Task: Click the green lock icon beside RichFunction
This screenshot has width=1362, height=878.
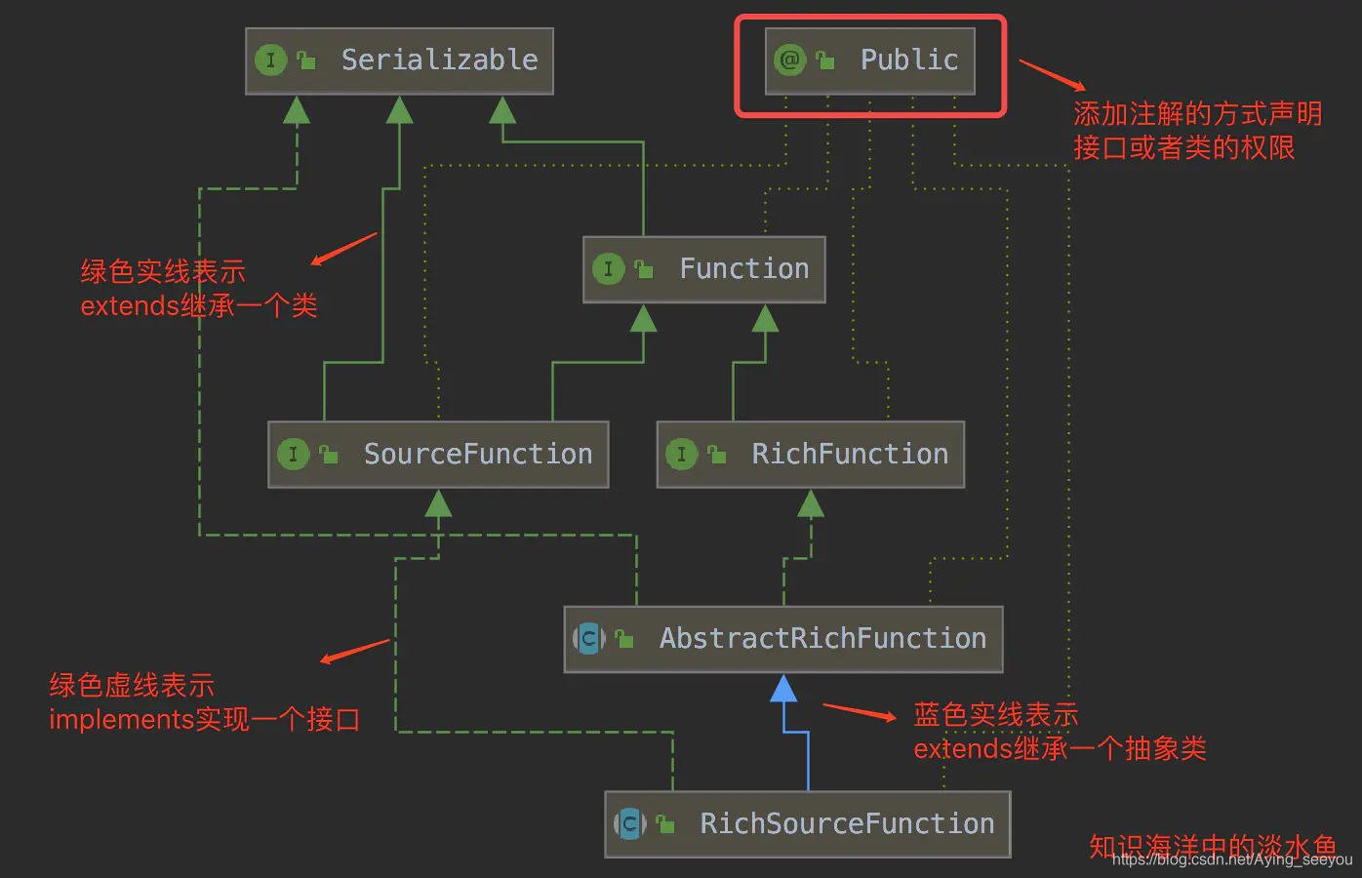Action: coord(717,455)
